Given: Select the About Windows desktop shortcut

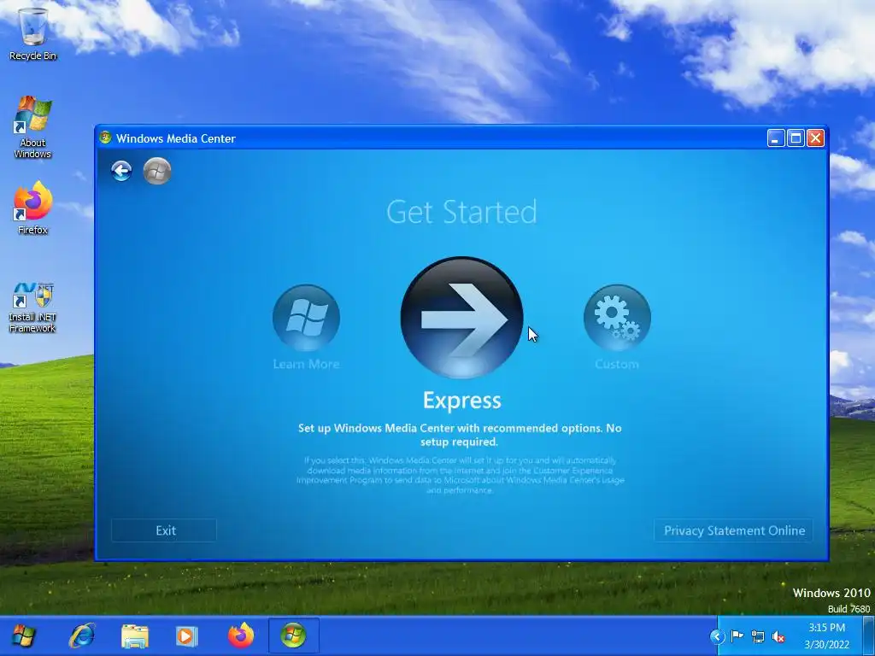Looking at the screenshot, I should click(33, 128).
